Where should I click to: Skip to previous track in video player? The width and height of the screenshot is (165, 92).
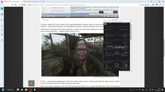pyautogui.click(x=48, y=16)
